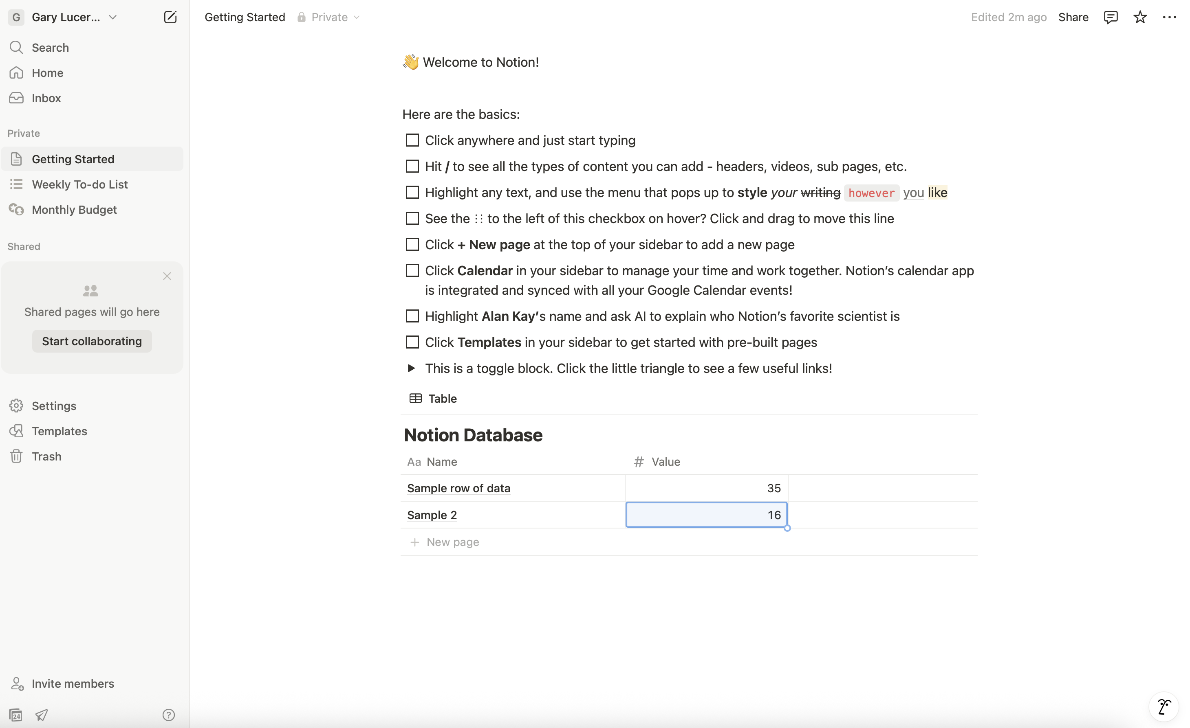Check the 'Click Templates in your sidebar' checkbox
Viewport: 1190px width, 728px height.
(412, 342)
